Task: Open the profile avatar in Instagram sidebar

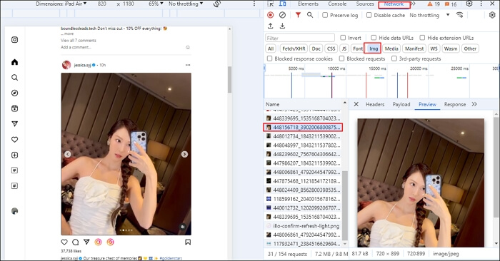Action: [15, 211]
